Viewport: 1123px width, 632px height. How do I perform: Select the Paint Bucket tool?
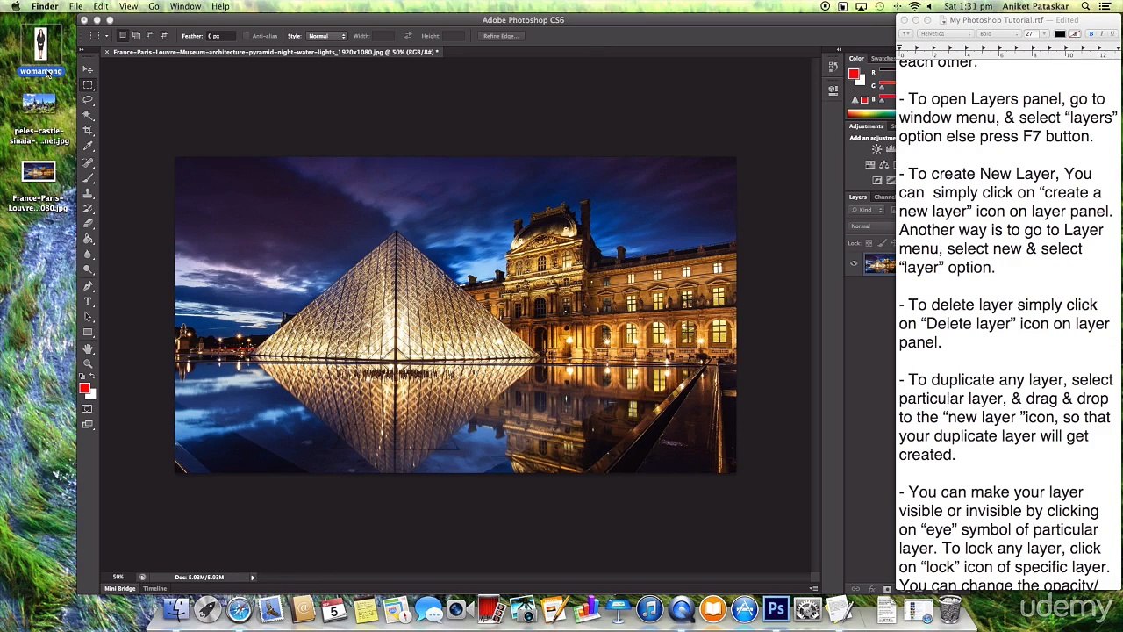[88, 239]
